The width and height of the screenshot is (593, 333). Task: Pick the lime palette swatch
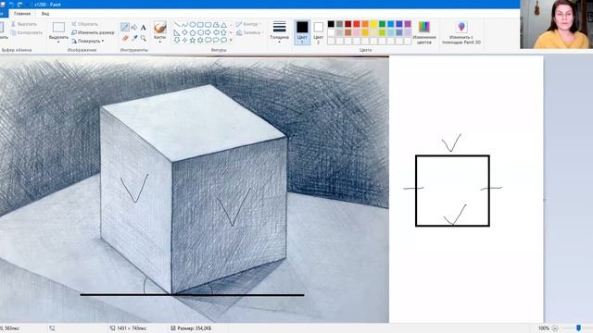pos(383,32)
